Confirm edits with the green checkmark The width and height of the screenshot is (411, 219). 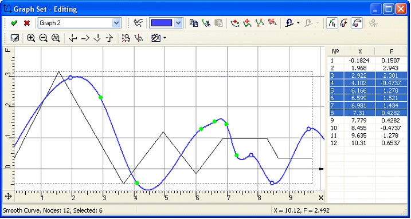click(14, 23)
